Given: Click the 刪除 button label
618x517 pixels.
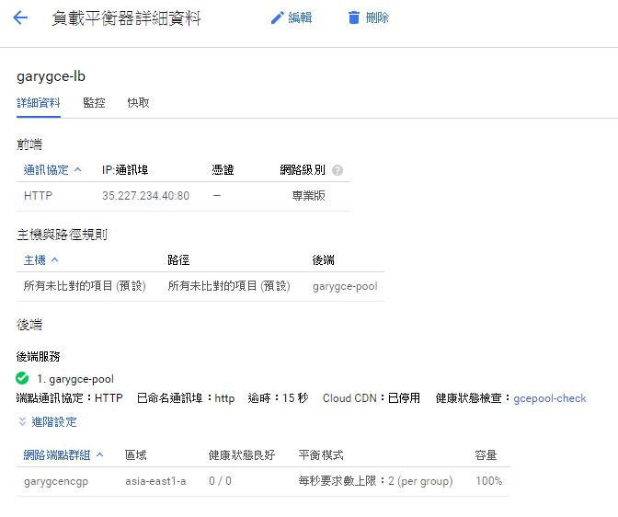Looking at the screenshot, I should [377, 17].
